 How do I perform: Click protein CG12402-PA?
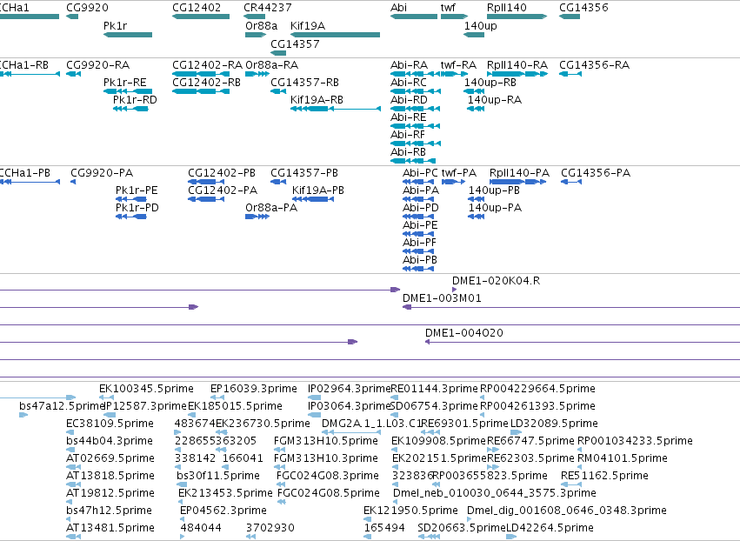tap(206, 199)
